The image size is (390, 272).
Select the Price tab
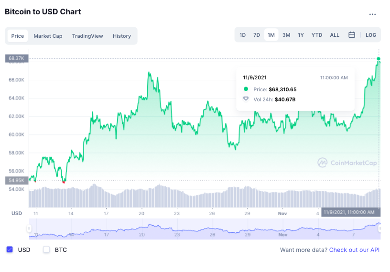[x=18, y=36]
